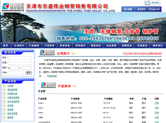Click the arrow icon beside 高压锅炉管
The height and width of the screenshot is (123, 166).
[4, 90]
